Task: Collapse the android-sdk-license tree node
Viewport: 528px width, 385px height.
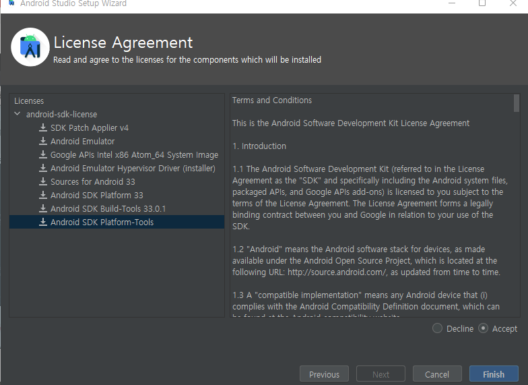Action: click(18, 114)
